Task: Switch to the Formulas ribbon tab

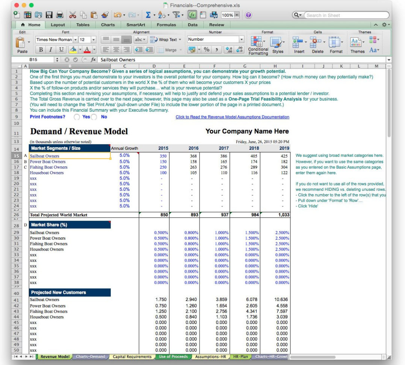Action: (166, 24)
